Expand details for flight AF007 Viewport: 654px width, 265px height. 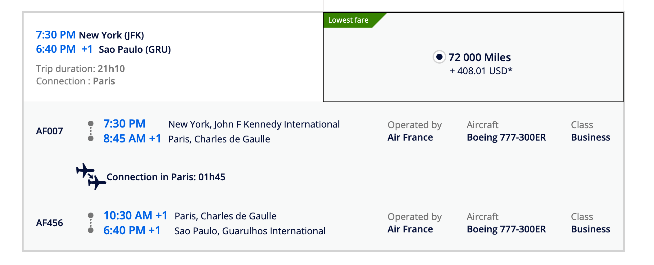point(50,131)
